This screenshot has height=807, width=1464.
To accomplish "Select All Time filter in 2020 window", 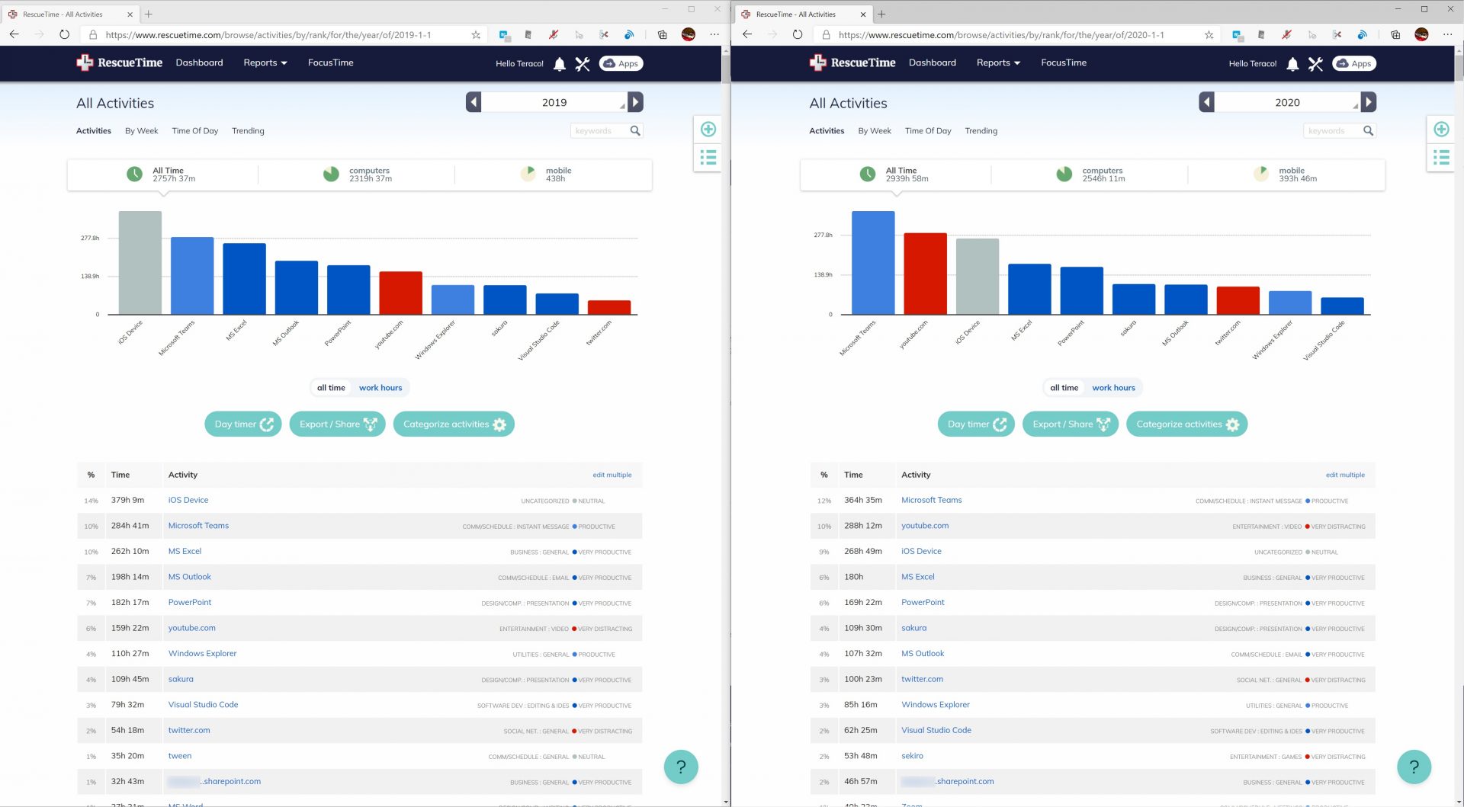I will (894, 175).
